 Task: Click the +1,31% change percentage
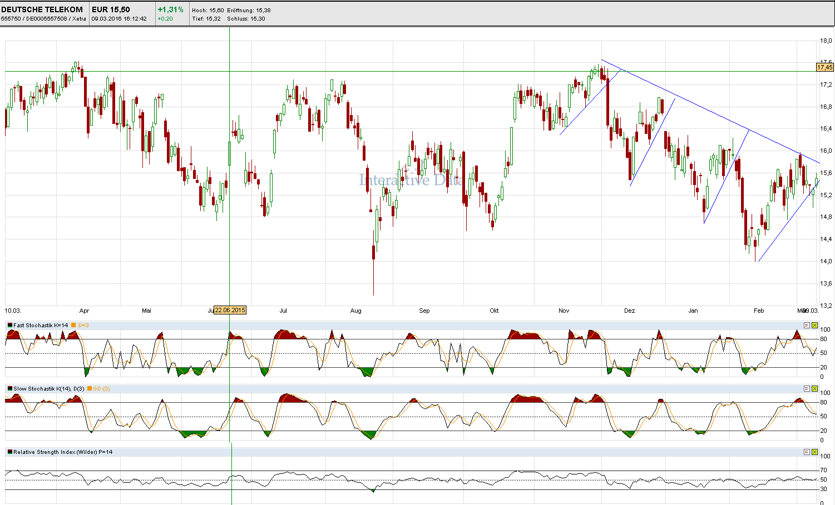(170, 9)
